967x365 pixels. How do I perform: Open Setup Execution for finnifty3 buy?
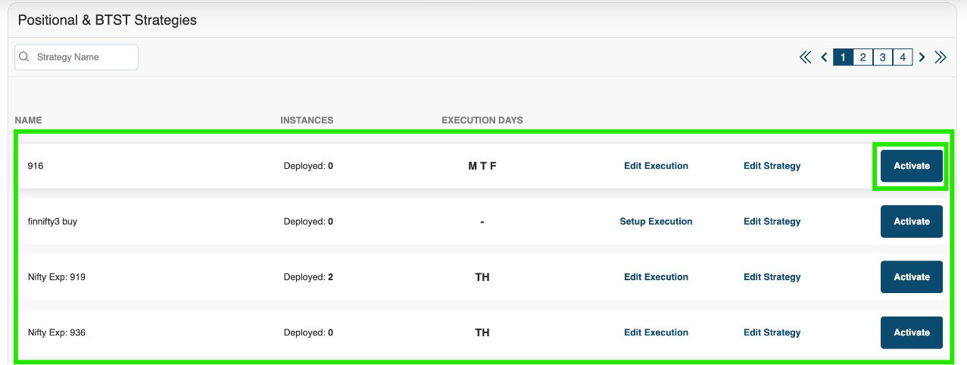[x=656, y=222]
